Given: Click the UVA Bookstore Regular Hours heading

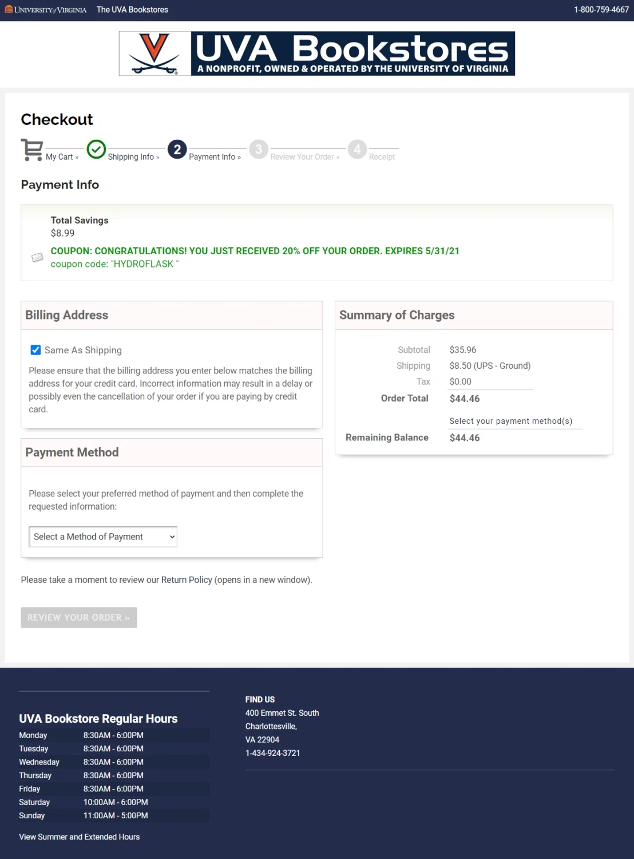Looking at the screenshot, I should pyautogui.click(x=98, y=719).
